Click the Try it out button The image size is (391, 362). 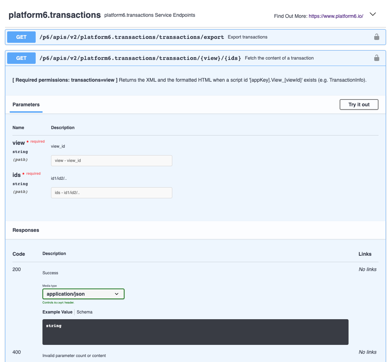pos(359,104)
